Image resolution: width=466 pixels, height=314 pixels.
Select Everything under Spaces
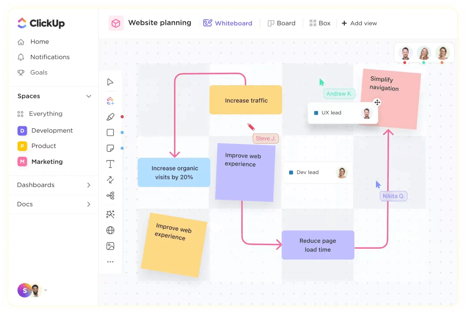tap(46, 114)
